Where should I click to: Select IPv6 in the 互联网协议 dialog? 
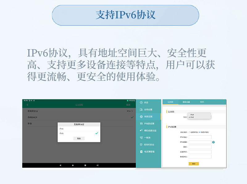click(x=79, y=133)
